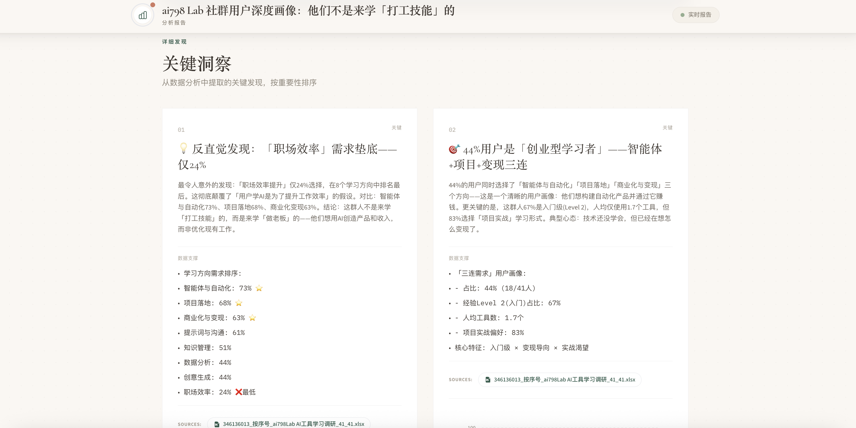The image size is (856, 428).
Task: Click the 01 card number
Action: pos(181,130)
